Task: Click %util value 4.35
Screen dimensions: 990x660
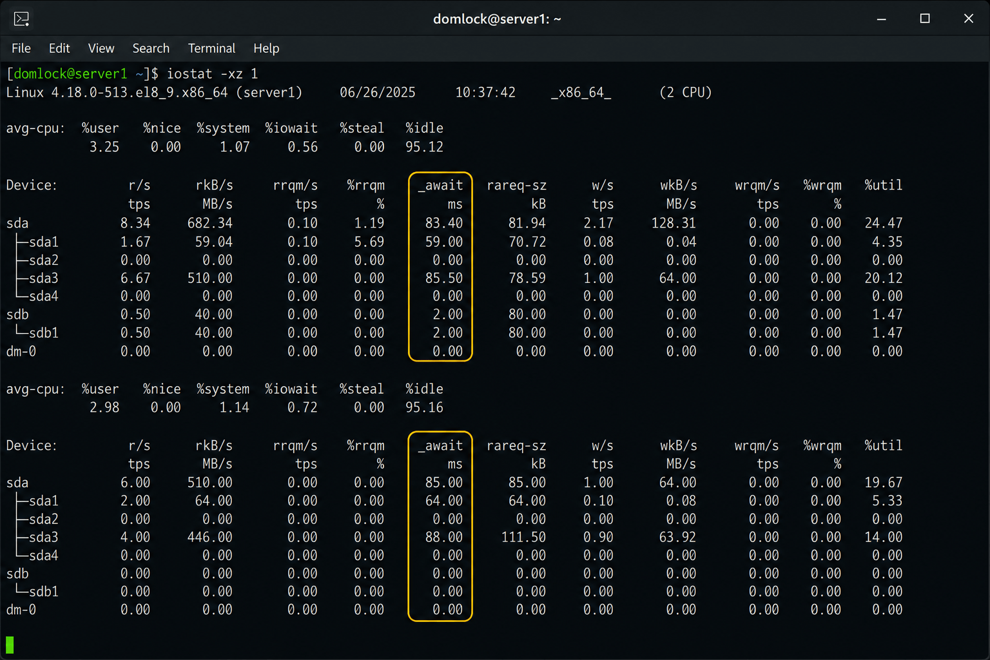Action: click(888, 242)
